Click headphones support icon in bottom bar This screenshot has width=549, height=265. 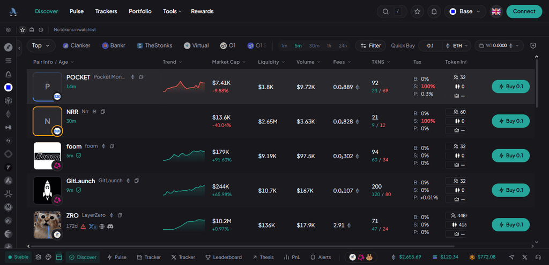[x=538, y=258]
